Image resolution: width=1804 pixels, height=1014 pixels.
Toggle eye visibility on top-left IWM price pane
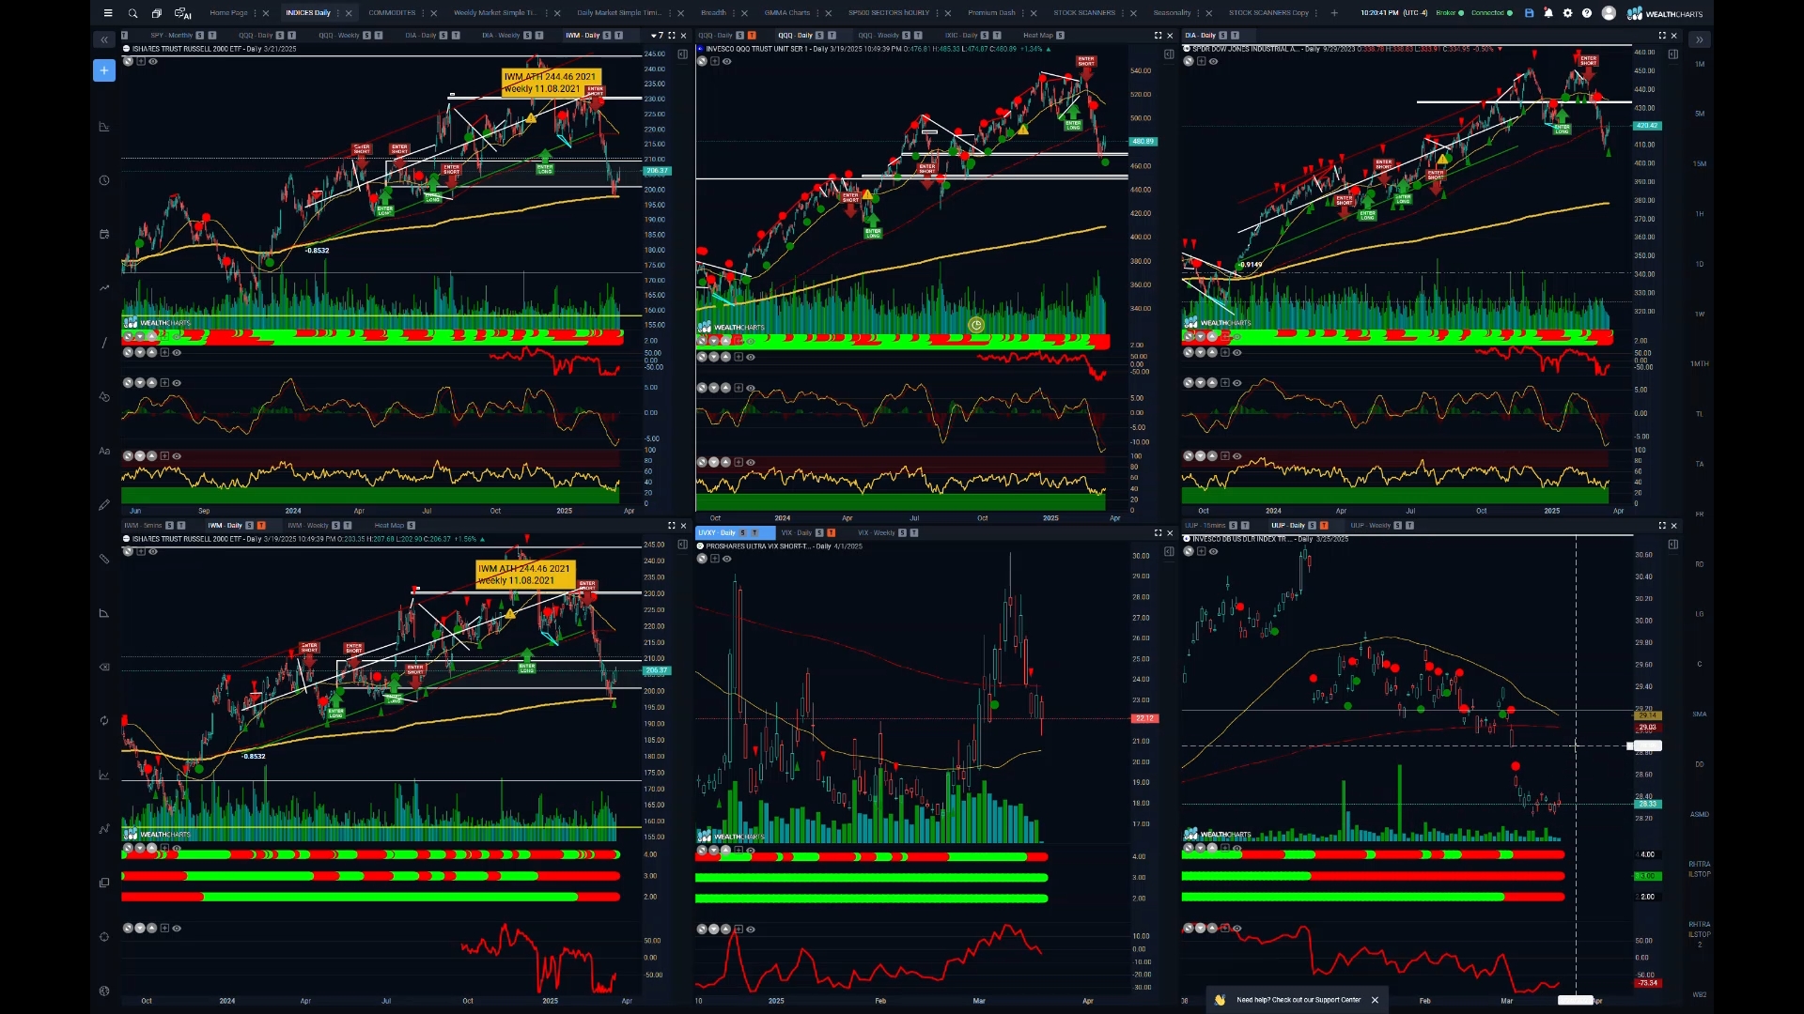[x=153, y=61]
